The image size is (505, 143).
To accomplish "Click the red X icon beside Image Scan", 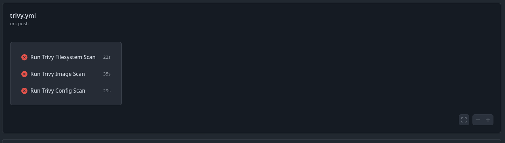I will click(24, 74).
